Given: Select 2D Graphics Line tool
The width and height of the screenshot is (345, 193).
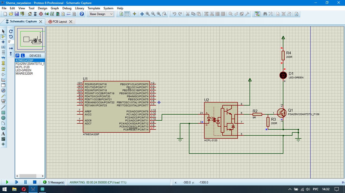Looking at the screenshot, I should click(3, 107).
